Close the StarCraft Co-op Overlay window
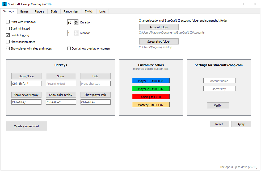Screen dimensions: 261x171 255,4
